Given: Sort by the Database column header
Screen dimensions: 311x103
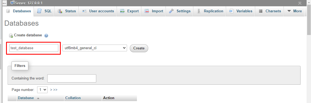Looking at the screenshot, I should coord(26,98).
